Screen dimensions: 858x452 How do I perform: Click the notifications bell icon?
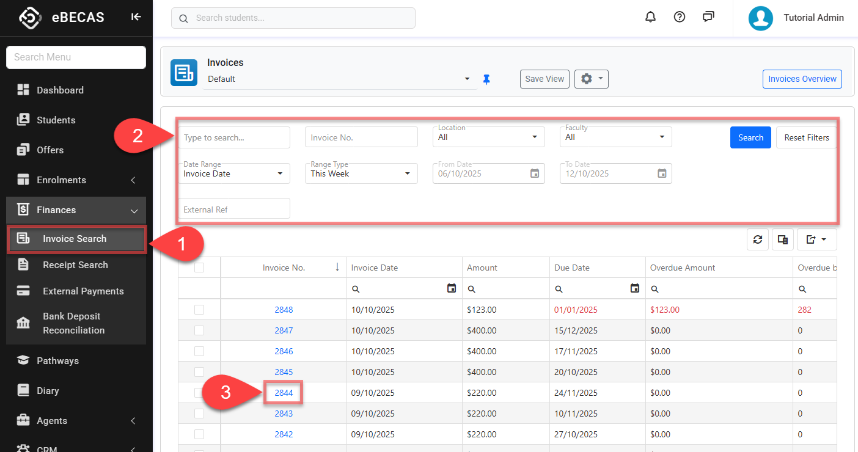(x=650, y=17)
